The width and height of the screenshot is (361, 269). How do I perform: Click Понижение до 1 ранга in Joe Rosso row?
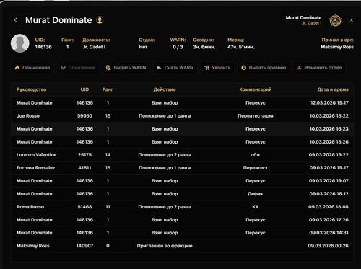point(165,116)
